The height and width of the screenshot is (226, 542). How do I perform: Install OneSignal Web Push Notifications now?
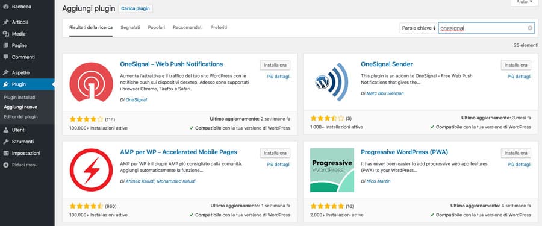point(275,65)
